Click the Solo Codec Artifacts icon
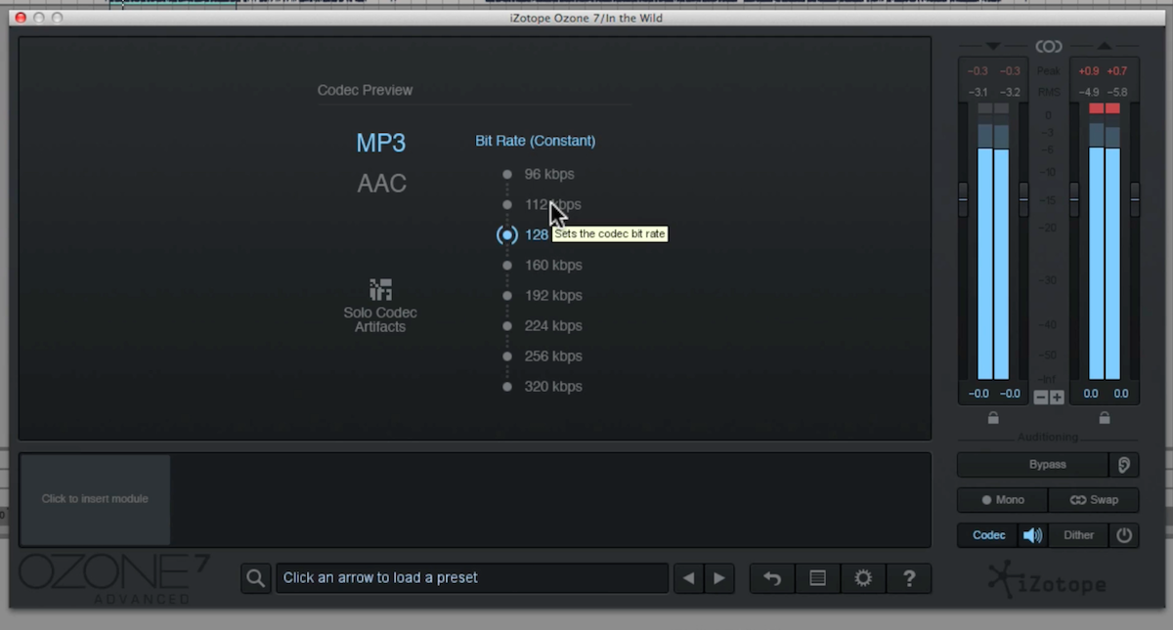 pyautogui.click(x=380, y=290)
